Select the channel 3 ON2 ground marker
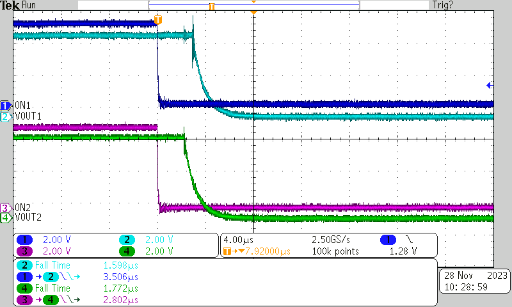The width and height of the screenshot is (512, 307). click(x=5, y=208)
